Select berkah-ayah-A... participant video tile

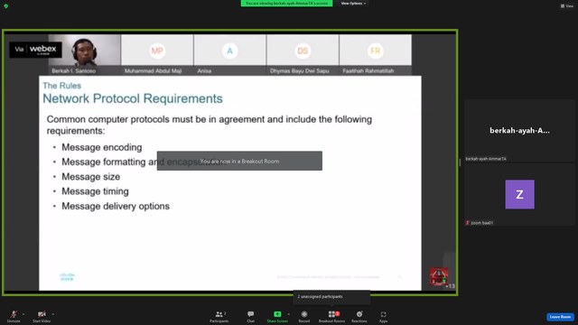pyautogui.click(x=519, y=130)
